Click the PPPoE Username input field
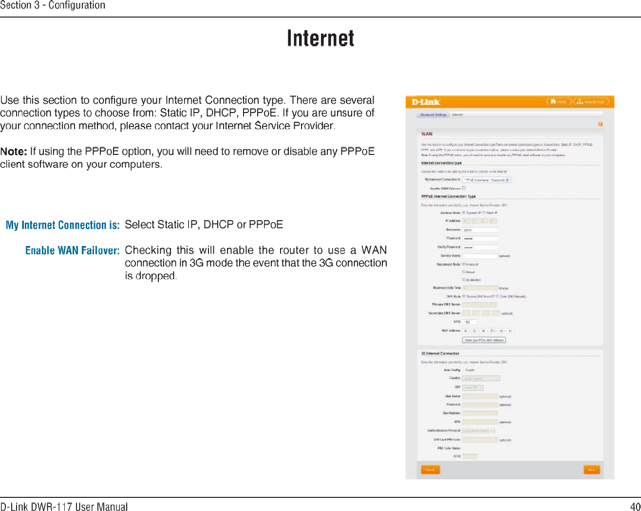This screenshot has width=641, height=511. click(x=480, y=230)
